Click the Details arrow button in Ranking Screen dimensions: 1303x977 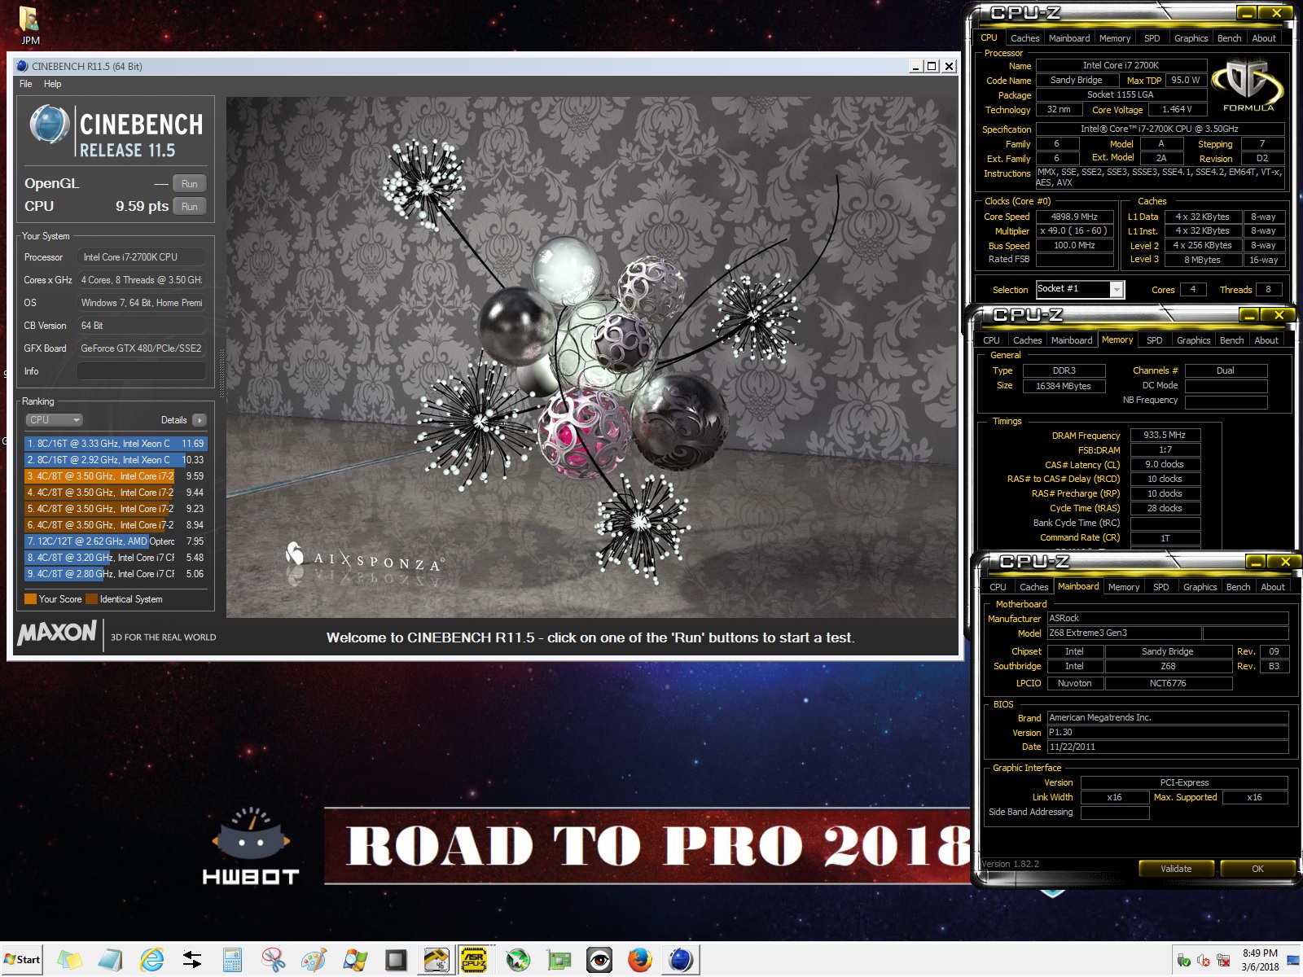199,420
